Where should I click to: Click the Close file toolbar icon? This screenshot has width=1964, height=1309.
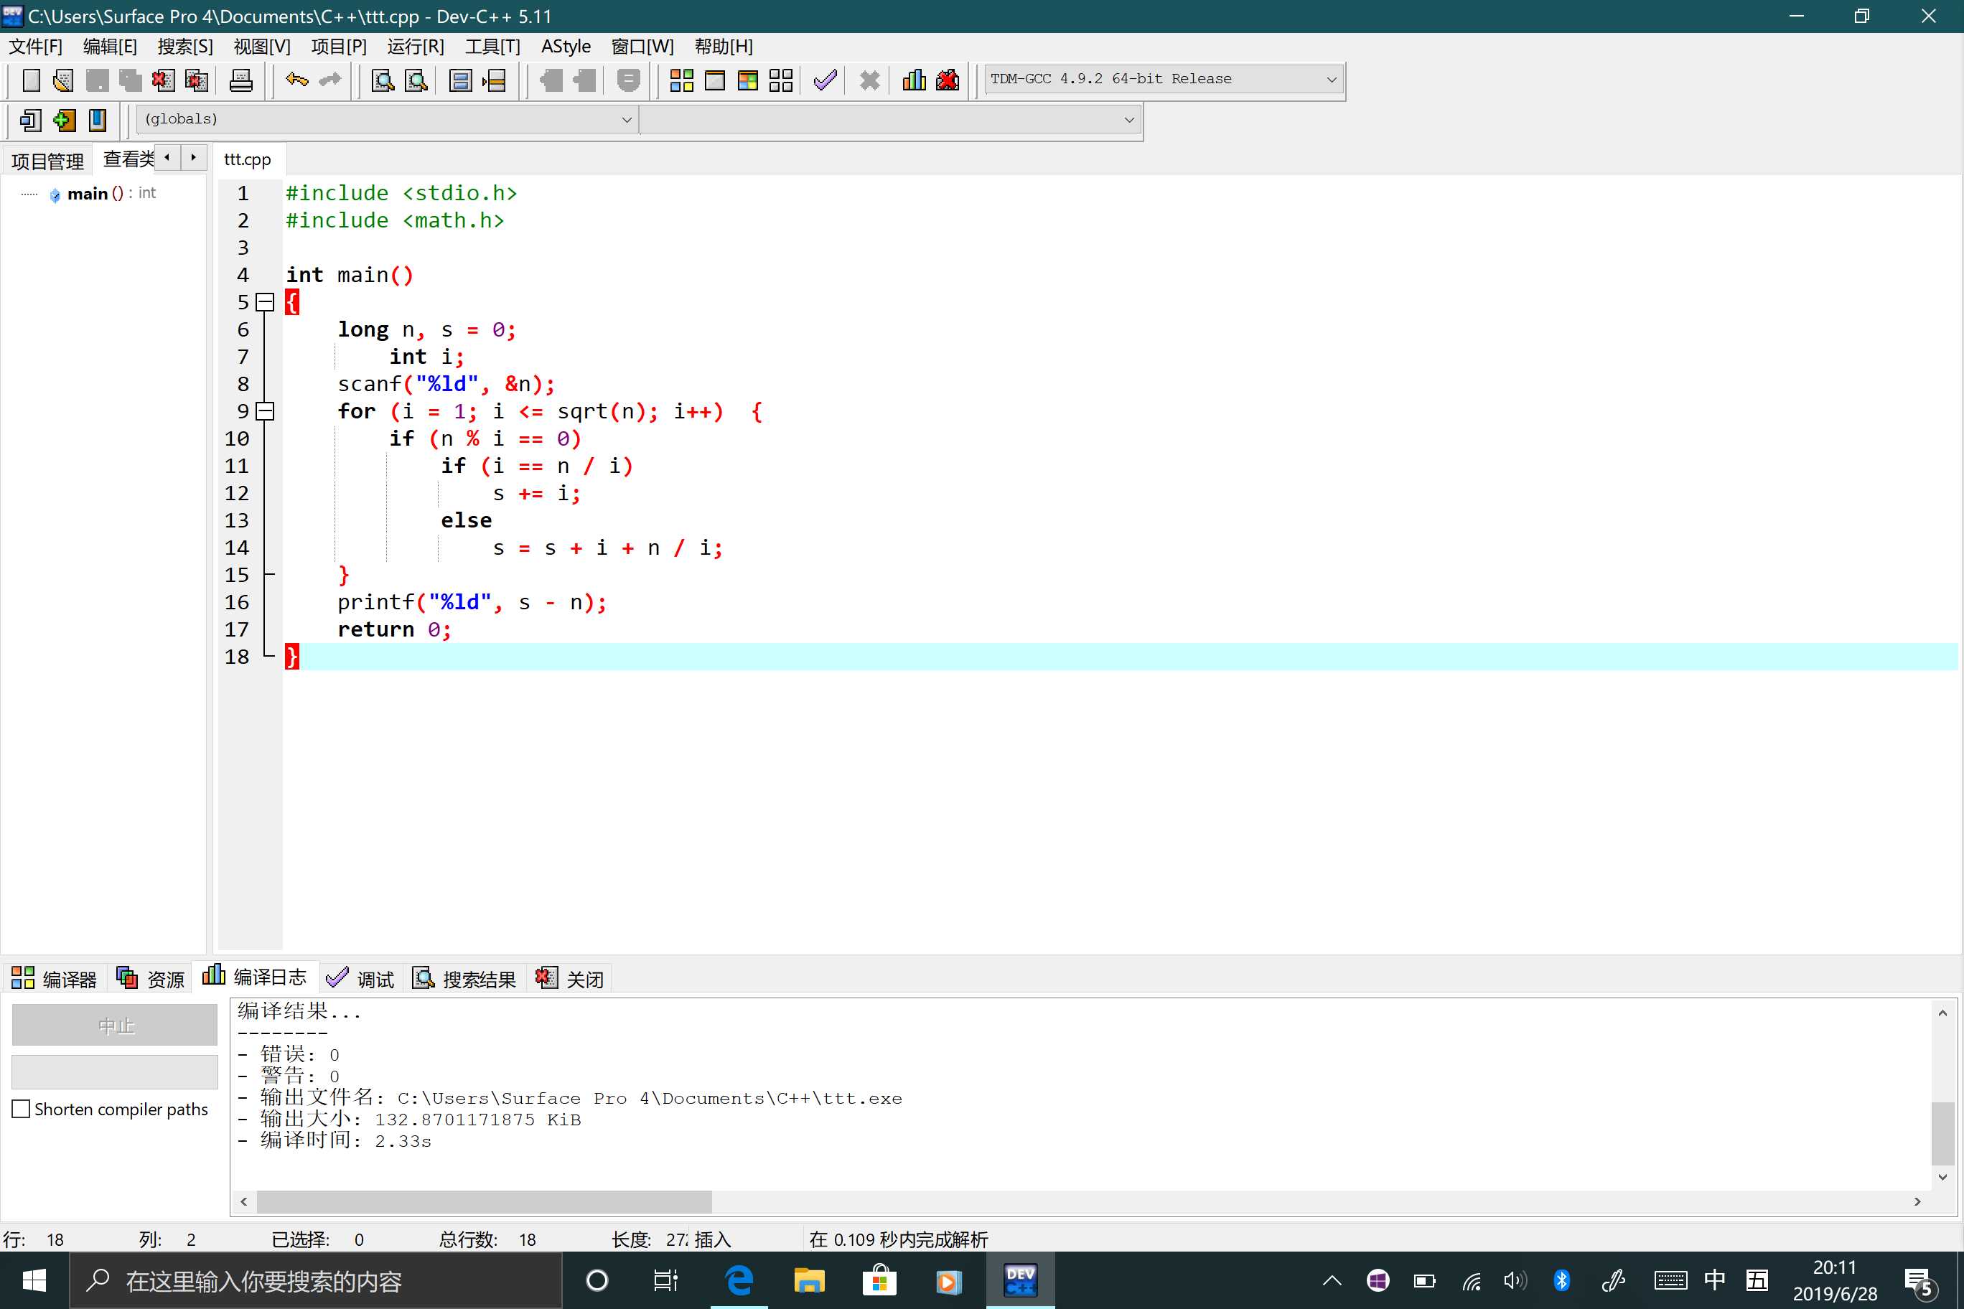(x=163, y=80)
